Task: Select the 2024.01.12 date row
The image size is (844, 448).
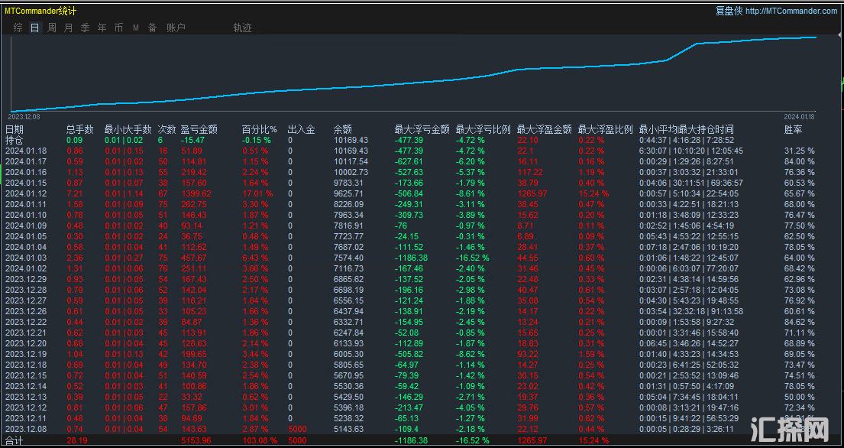Action: tap(26, 194)
